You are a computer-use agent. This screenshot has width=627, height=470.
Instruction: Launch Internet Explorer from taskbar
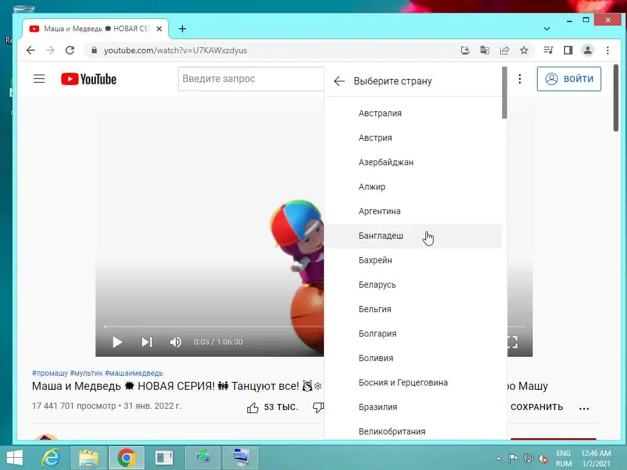click(x=51, y=458)
